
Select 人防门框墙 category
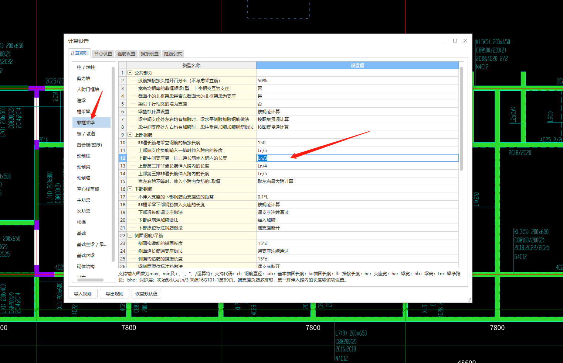pyautogui.click(x=92, y=90)
